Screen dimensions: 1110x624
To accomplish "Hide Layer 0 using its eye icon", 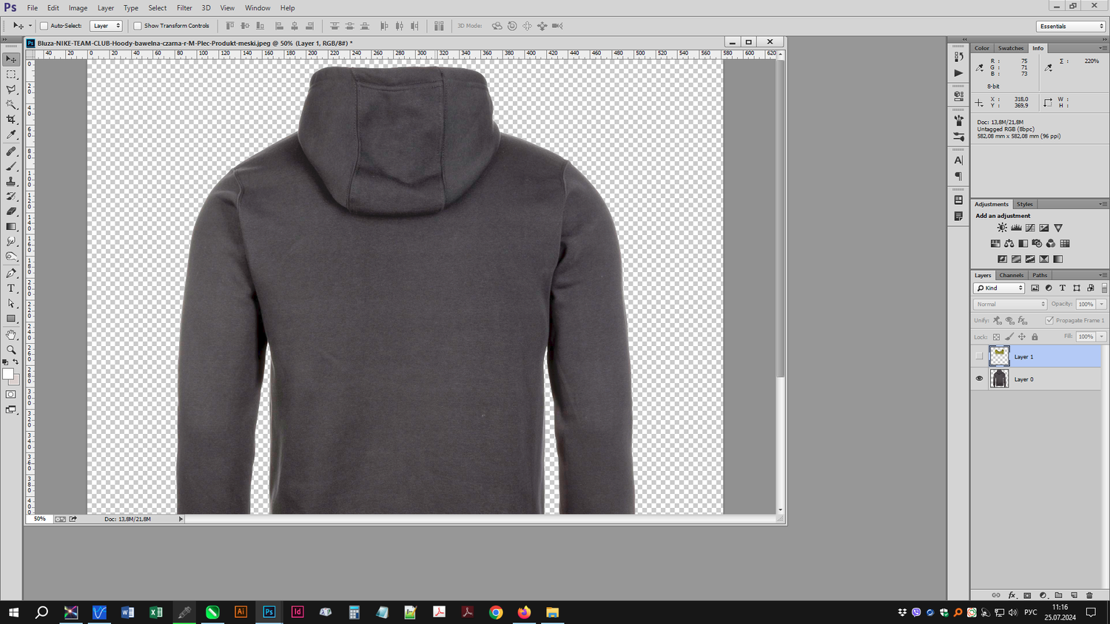I will click(979, 379).
